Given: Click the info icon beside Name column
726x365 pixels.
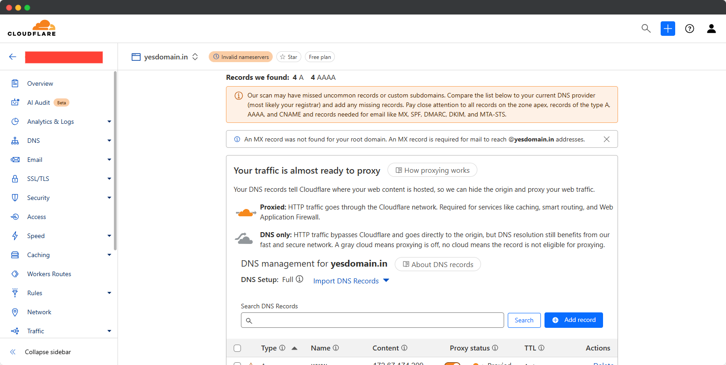Looking at the screenshot, I should click(336, 348).
